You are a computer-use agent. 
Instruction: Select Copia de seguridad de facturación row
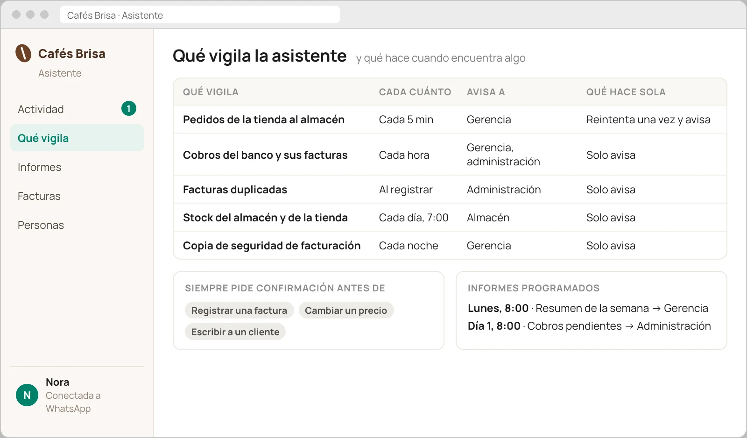coord(450,246)
